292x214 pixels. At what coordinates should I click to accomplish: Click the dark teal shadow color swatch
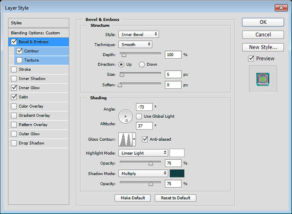176,173
